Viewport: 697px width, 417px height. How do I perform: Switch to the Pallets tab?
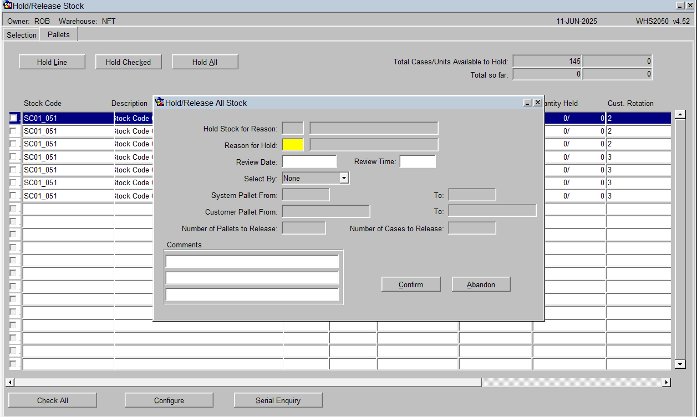click(59, 34)
